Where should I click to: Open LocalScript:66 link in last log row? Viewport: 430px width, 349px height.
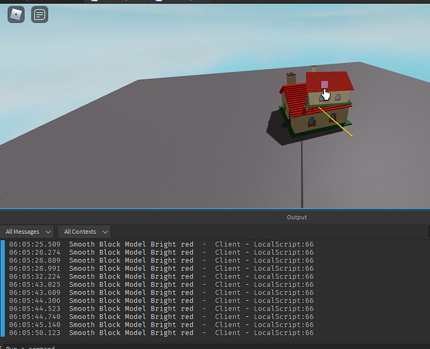click(x=283, y=333)
